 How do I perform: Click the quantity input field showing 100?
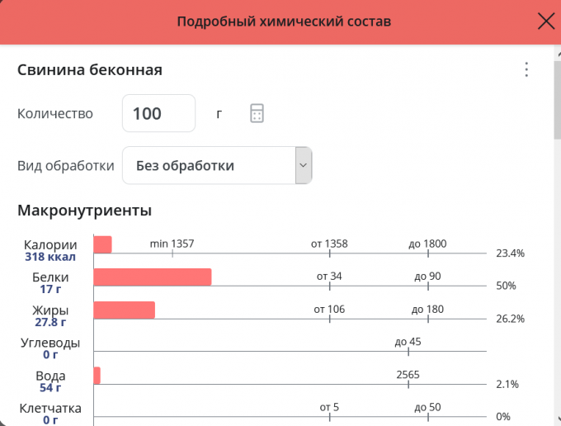(x=158, y=114)
